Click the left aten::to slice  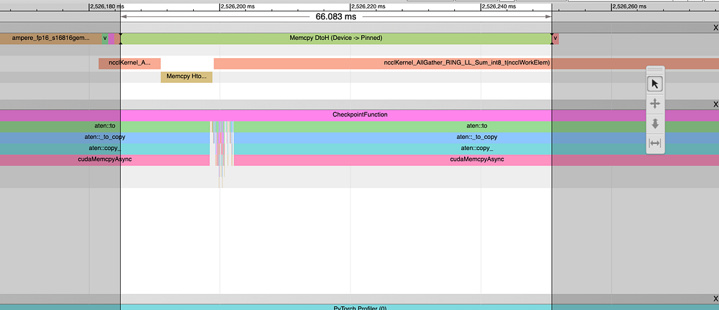(x=105, y=127)
